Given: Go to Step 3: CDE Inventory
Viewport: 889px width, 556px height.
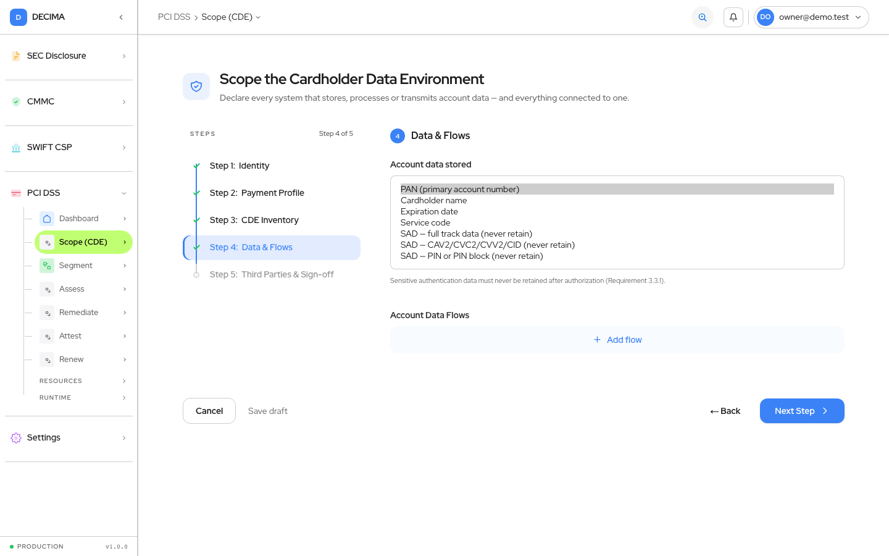Looking at the screenshot, I should click(x=272, y=220).
